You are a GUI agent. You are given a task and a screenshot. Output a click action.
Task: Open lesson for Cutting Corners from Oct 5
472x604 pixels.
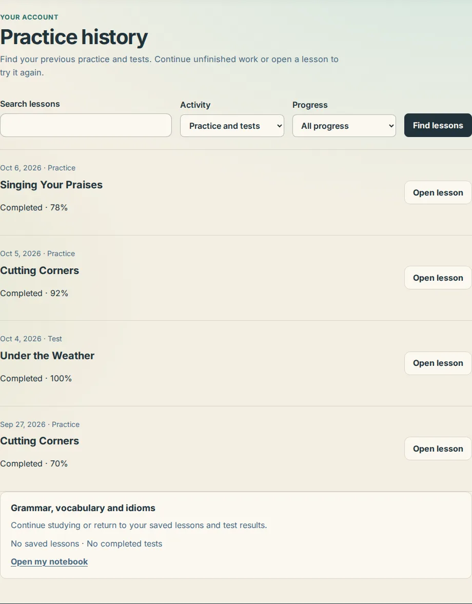[x=438, y=278]
